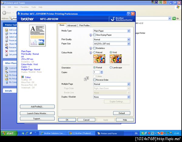Click the Copies number field

[x=96, y=72]
